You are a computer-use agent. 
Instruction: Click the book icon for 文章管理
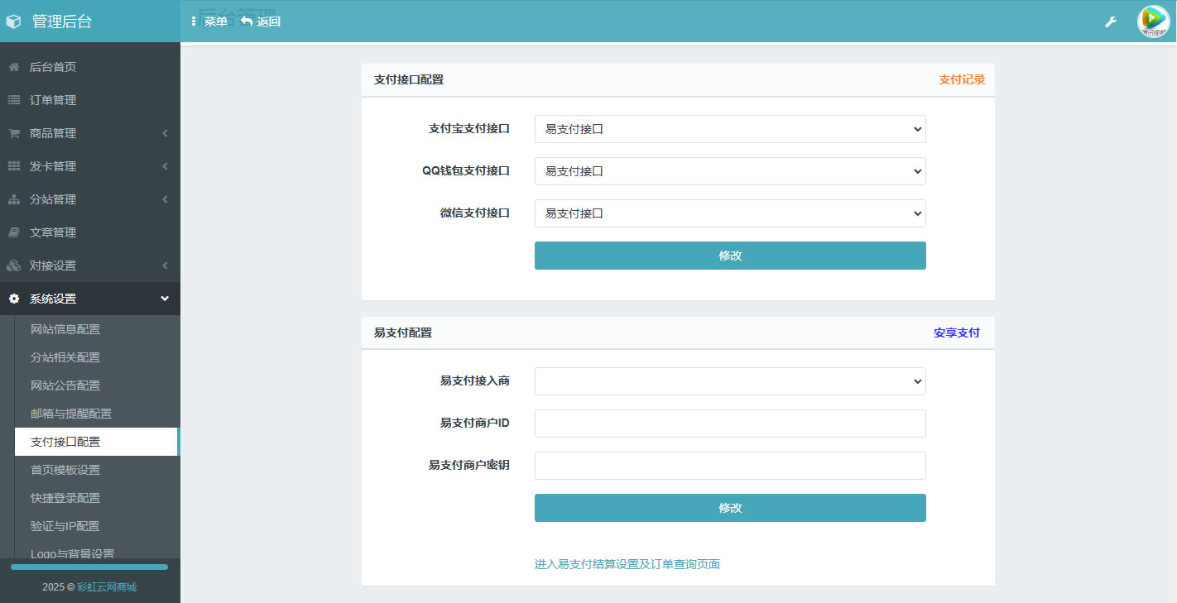pos(14,232)
